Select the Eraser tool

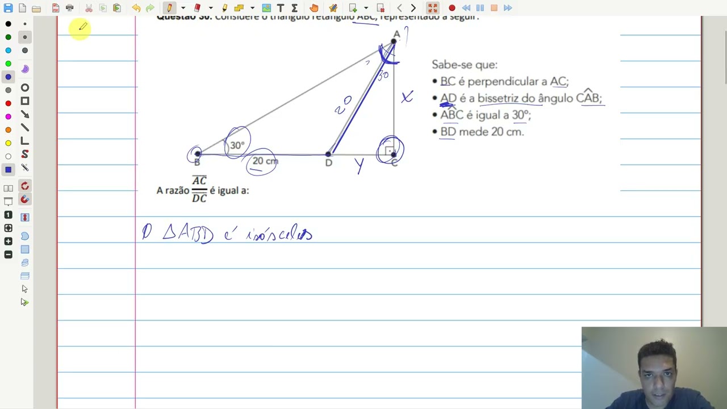pyautogui.click(x=197, y=8)
